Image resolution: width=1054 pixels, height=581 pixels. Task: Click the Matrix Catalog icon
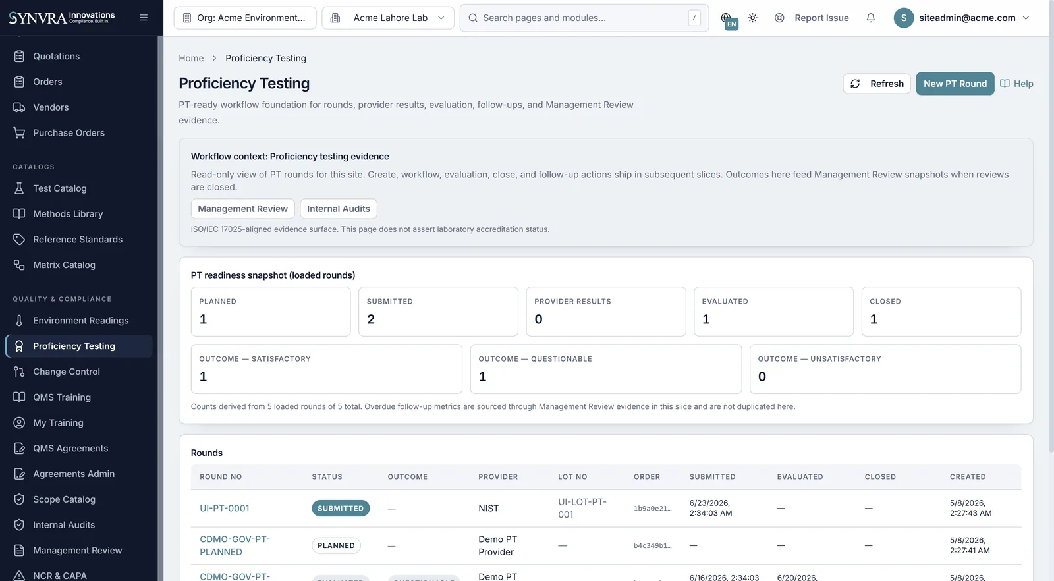click(19, 265)
